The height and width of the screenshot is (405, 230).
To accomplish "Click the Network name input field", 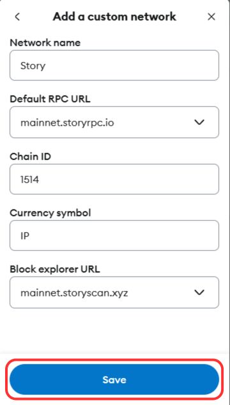I will point(114,65).
